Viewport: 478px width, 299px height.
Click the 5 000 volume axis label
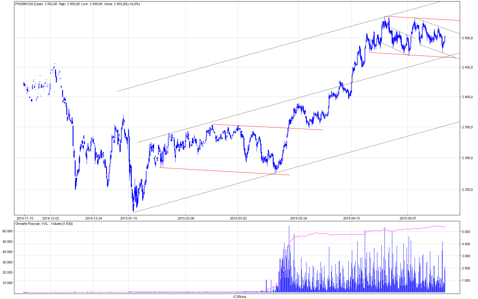pyautogui.click(x=466, y=232)
